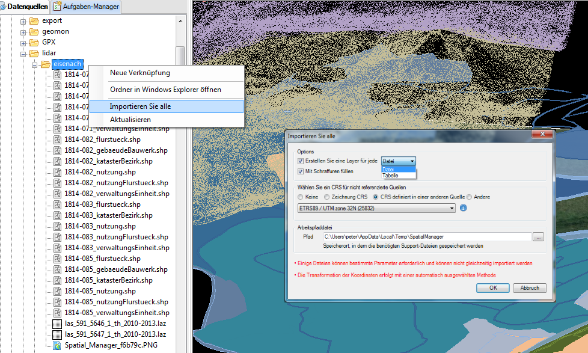Click the shapefile icon beside 1814-085_nutzung.shp

[x=57, y=291]
